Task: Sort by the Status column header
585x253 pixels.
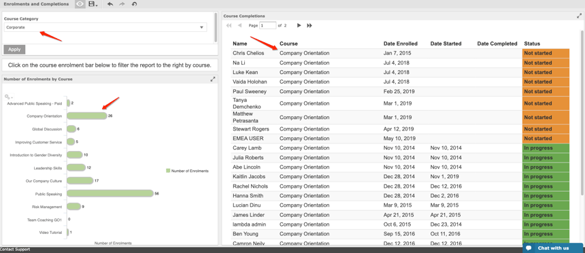Action: coord(532,44)
